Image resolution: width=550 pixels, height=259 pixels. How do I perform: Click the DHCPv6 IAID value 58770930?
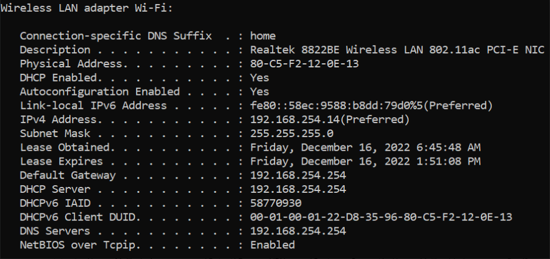(x=276, y=203)
